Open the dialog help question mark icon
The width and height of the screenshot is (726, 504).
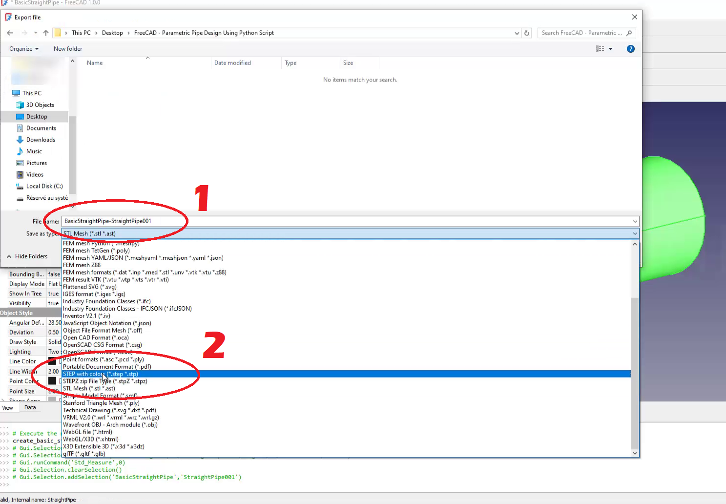[x=630, y=49]
